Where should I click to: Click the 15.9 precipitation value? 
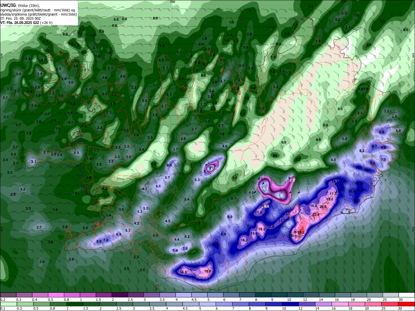point(258,212)
